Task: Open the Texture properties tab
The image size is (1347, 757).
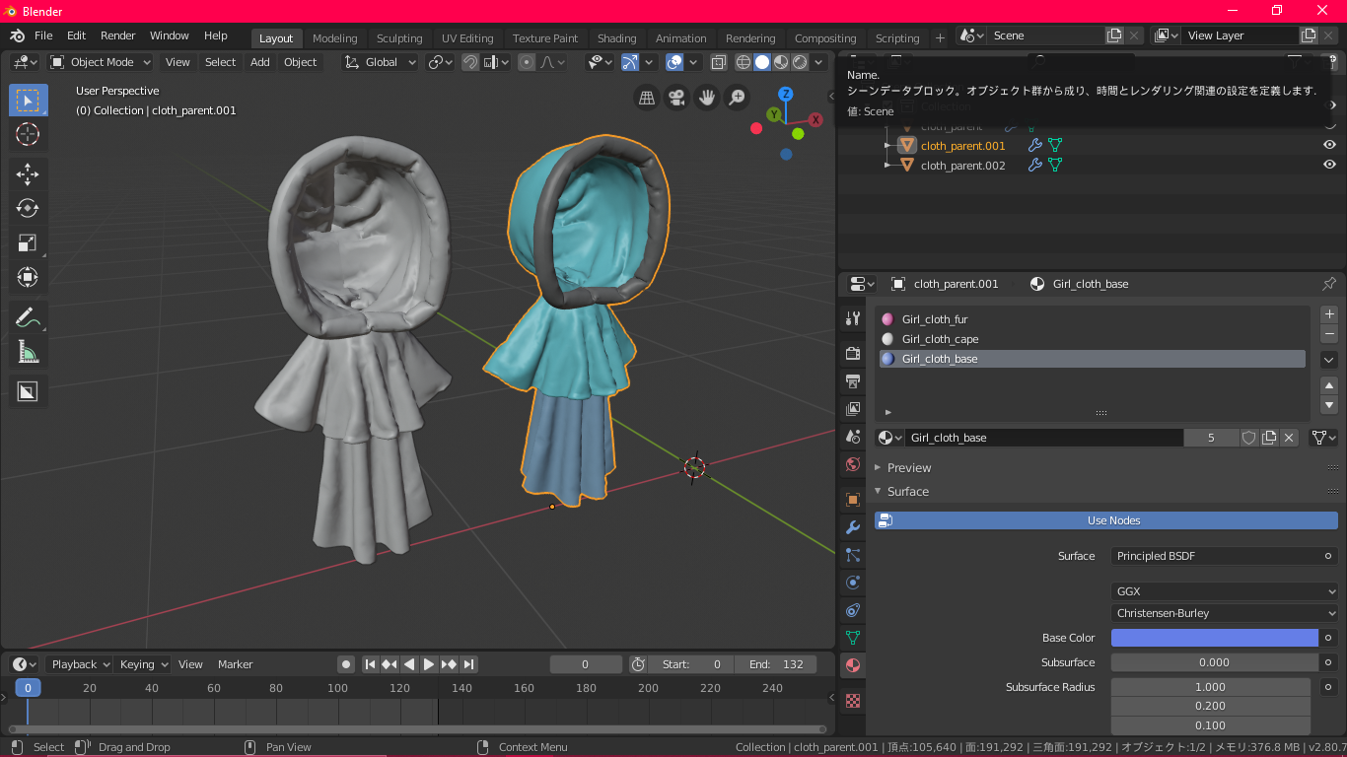Action: (853, 700)
